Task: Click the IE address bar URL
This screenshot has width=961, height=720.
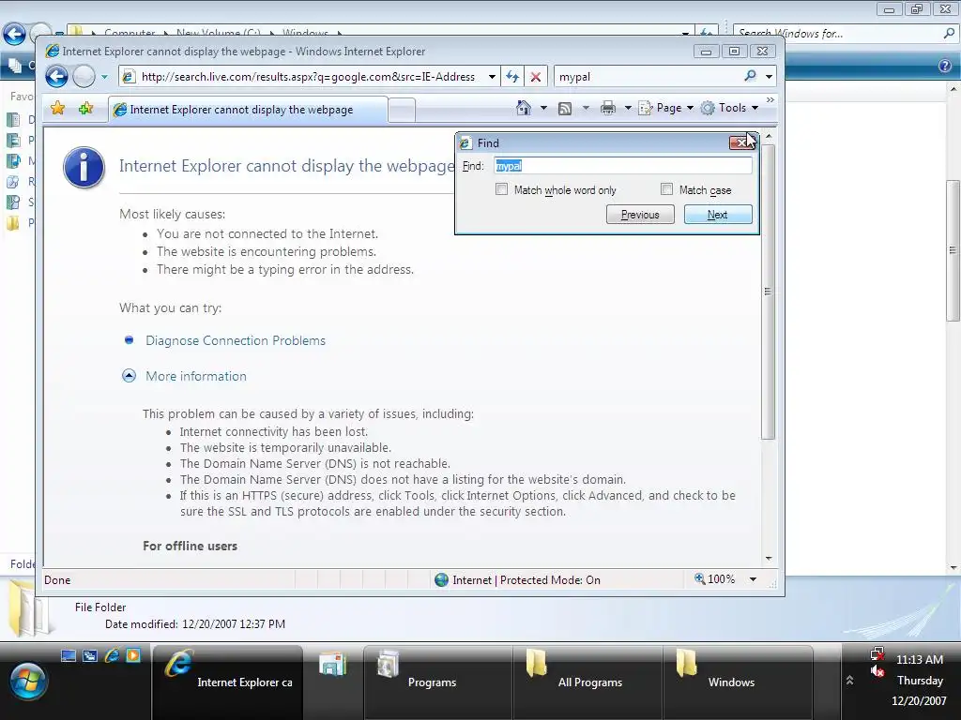Action: pos(308,77)
